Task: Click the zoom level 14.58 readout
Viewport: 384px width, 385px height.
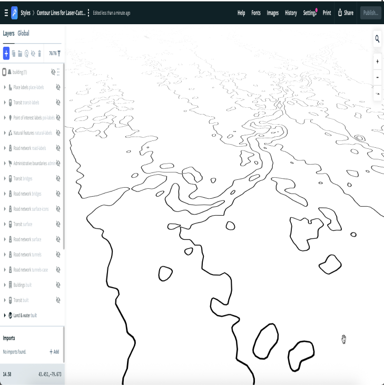Action: tap(7, 374)
